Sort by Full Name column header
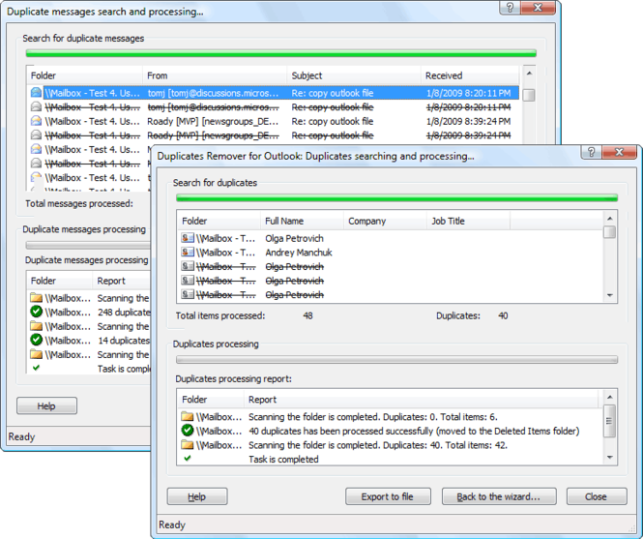The image size is (643, 539). 302,221
